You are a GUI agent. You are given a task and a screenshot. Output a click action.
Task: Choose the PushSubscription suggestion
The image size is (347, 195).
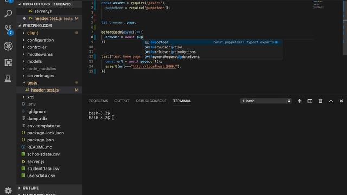point(213,47)
